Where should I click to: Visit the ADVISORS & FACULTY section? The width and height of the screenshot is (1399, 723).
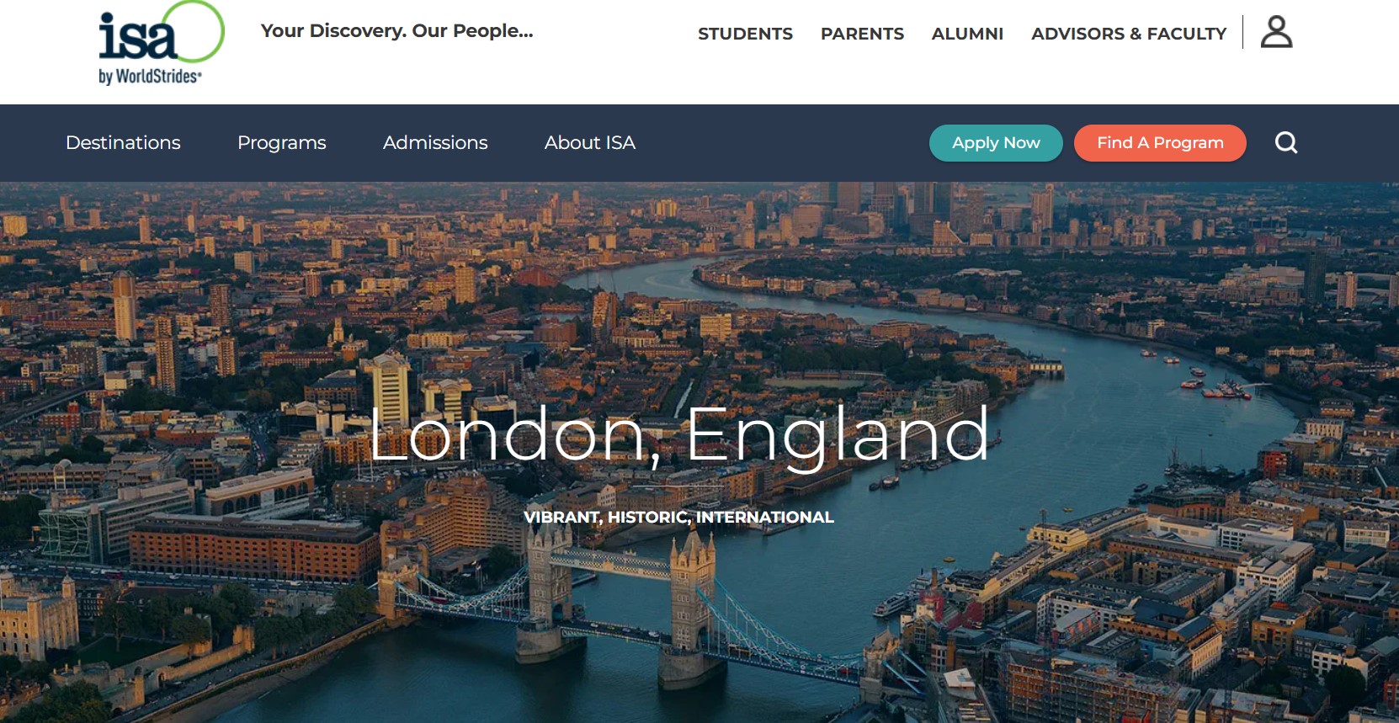coord(1129,34)
